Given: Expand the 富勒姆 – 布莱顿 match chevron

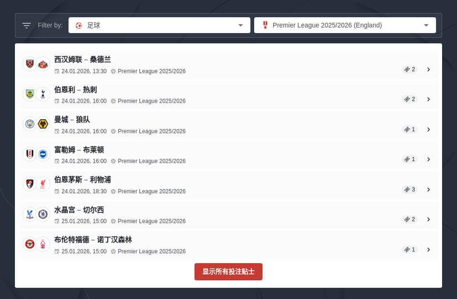Looking at the screenshot, I should coord(428,159).
